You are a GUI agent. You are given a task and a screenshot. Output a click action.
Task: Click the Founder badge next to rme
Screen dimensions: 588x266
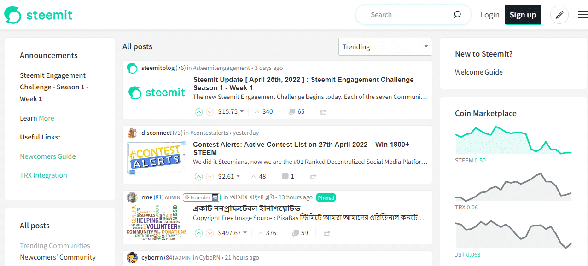pos(201,197)
